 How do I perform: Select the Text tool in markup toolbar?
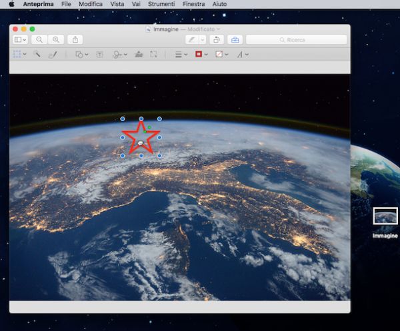pyautogui.click(x=100, y=54)
